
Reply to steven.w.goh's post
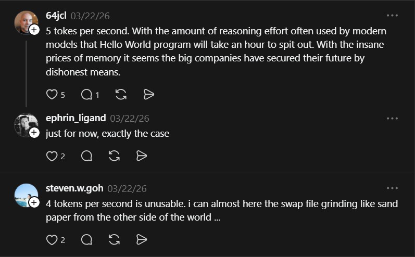coord(87,239)
